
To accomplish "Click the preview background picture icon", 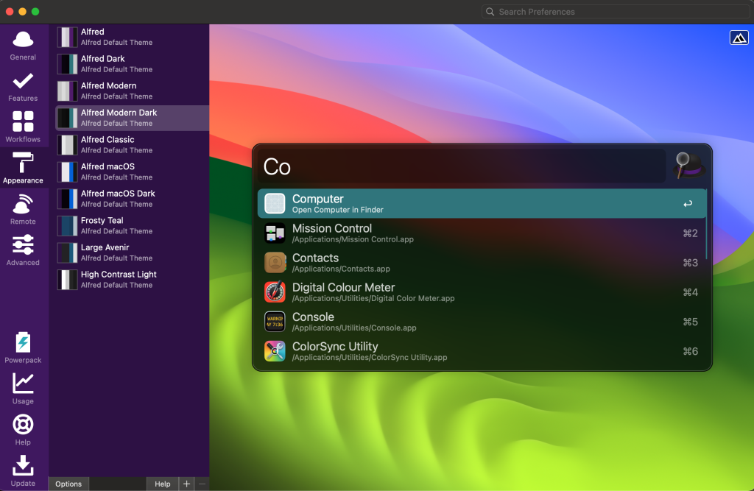I will click(x=739, y=38).
